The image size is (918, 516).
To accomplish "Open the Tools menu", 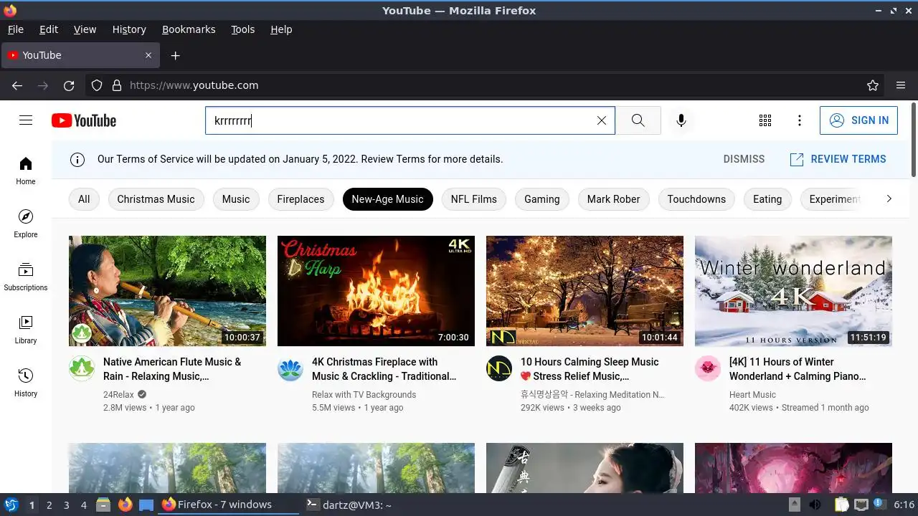I will click(243, 29).
